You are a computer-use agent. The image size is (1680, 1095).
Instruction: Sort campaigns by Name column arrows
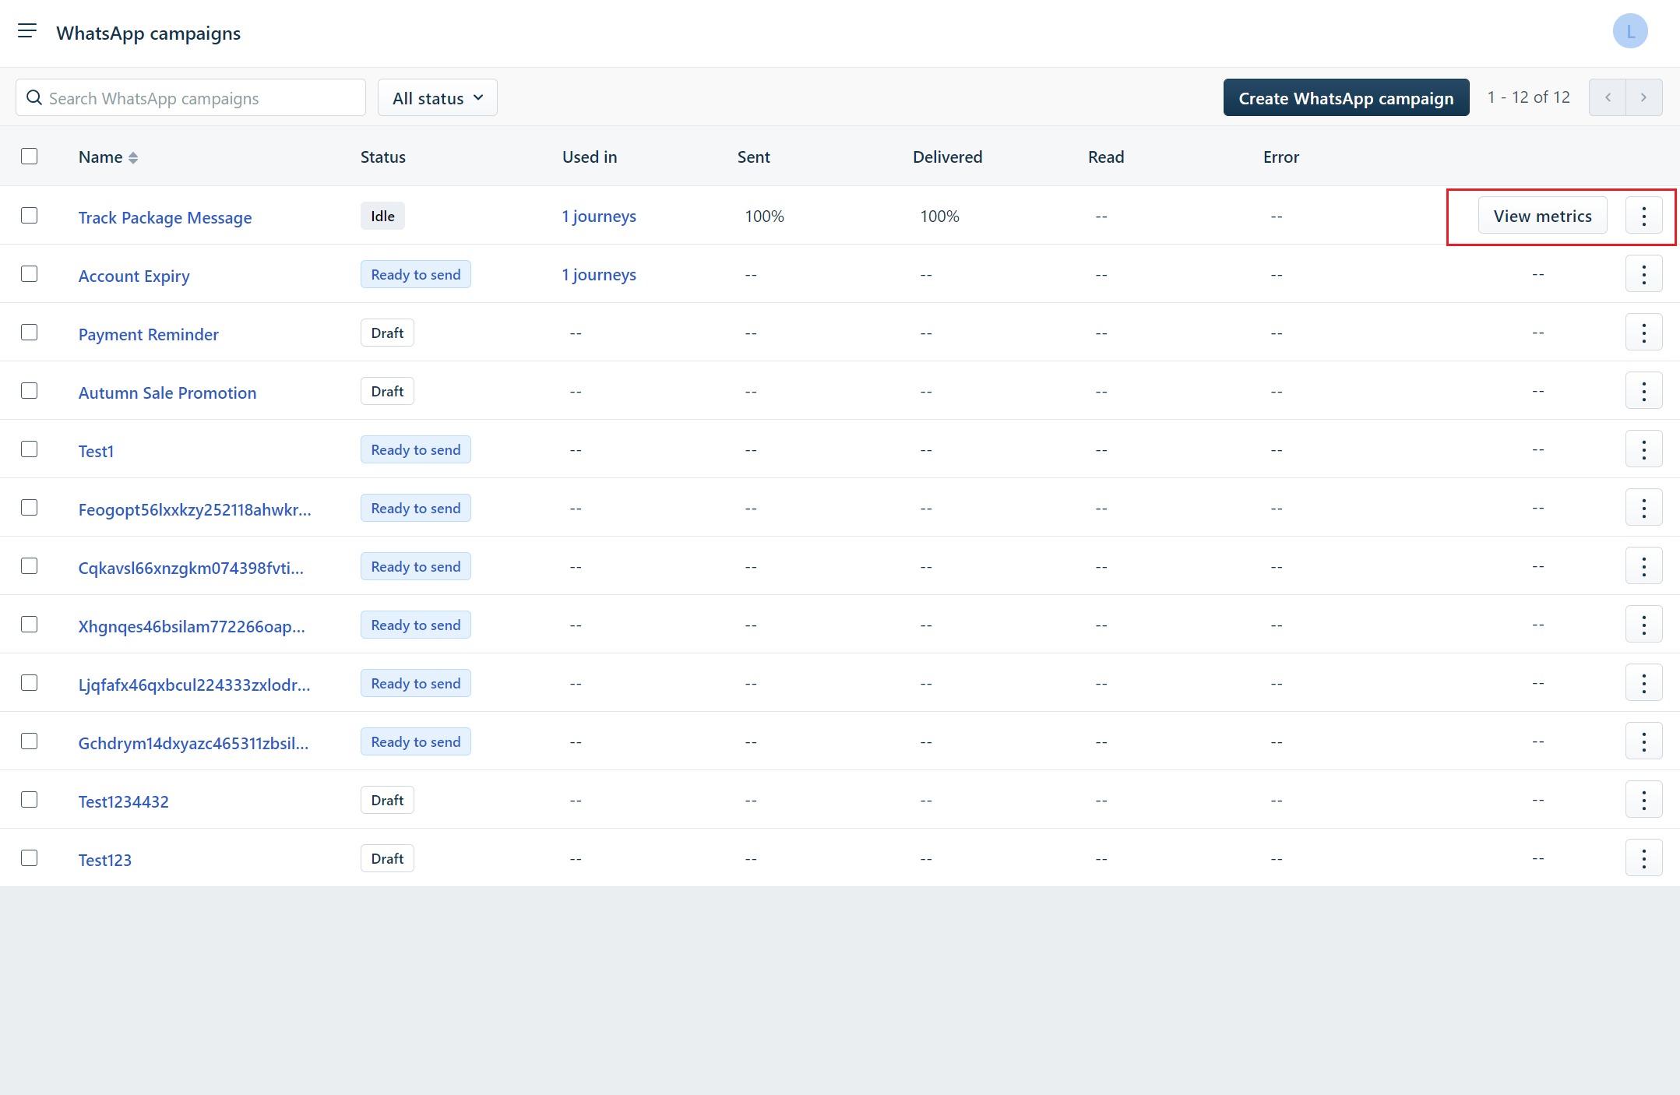[x=133, y=157]
